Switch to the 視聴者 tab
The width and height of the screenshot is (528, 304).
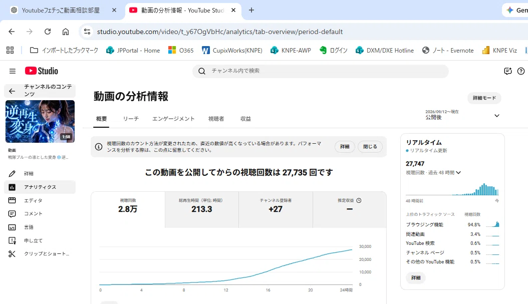click(x=216, y=119)
